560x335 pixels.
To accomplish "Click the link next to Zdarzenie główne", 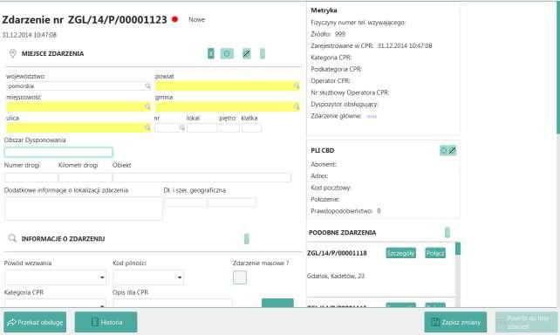I will tap(372, 116).
